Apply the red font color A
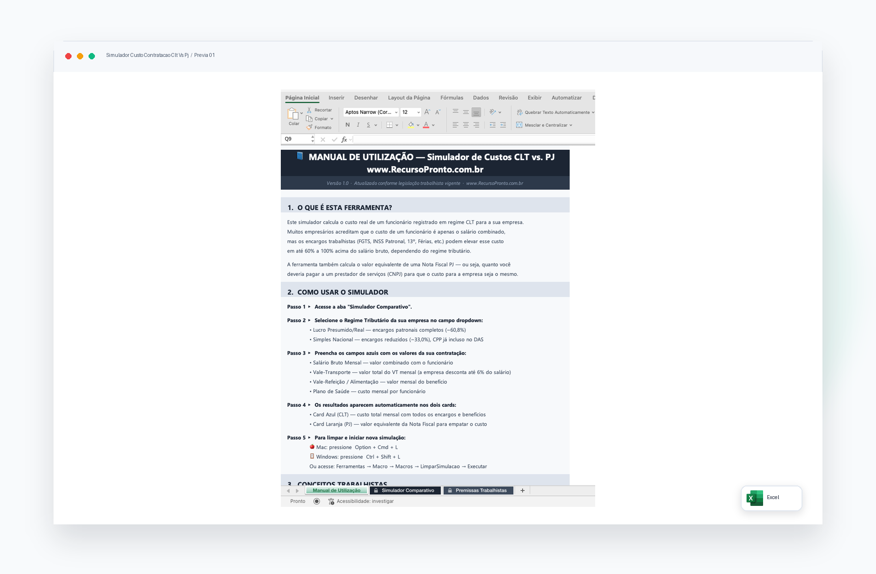This screenshot has width=876, height=574. pyautogui.click(x=426, y=125)
